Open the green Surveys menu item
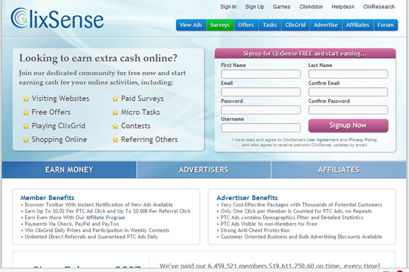 point(220,25)
